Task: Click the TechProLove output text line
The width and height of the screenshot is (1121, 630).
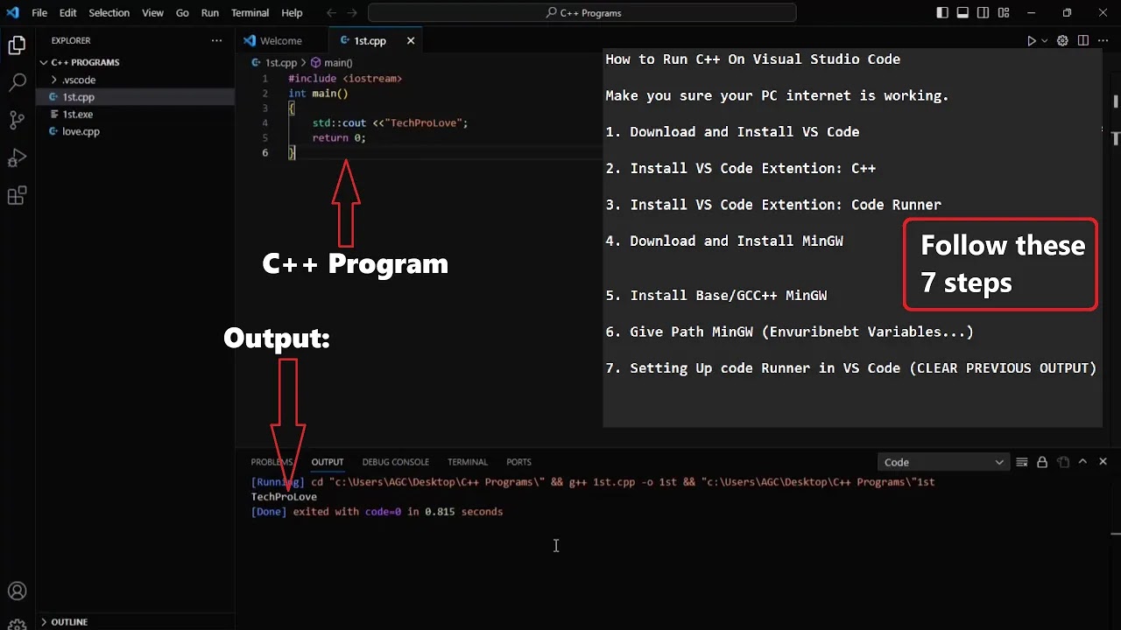Action: click(284, 497)
